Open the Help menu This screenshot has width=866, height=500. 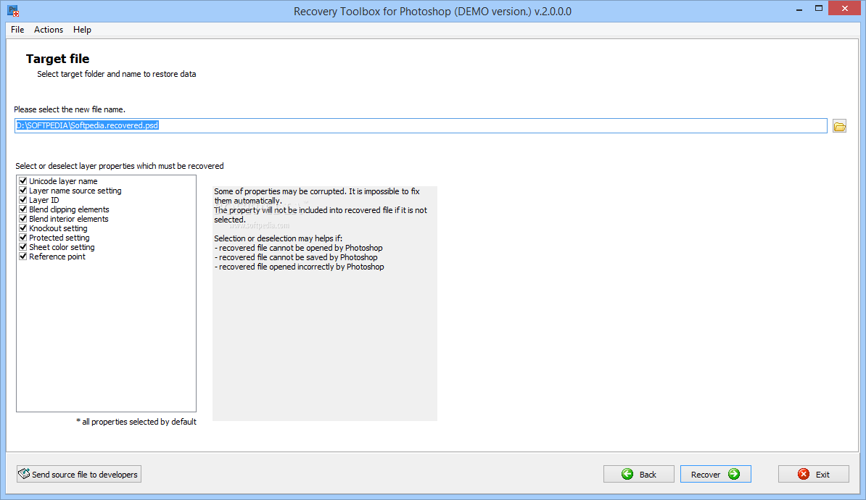[x=82, y=30]
